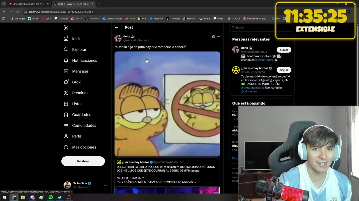Open Guardados bookmarks in the sidebar
This screenshot has height=201, width=359.
pos(77,114)
